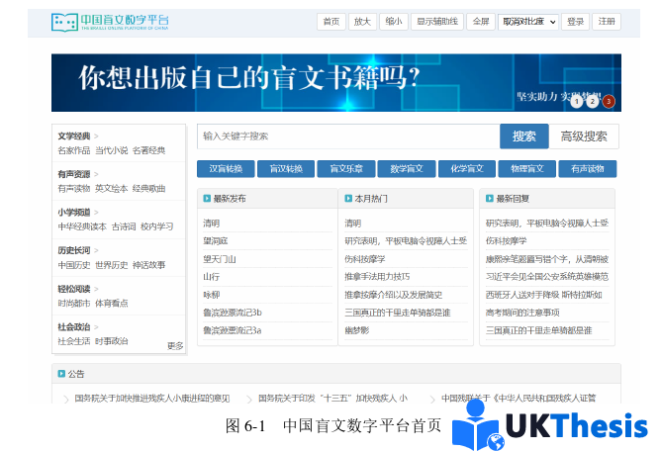
Task: Open 习近平会见全国公安系统英雄模范 article
Action: pyautogui.click(x=547, y=277)
